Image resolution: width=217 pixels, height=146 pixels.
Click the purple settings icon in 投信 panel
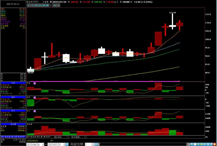pyautogui.click(x=35, y=98)
